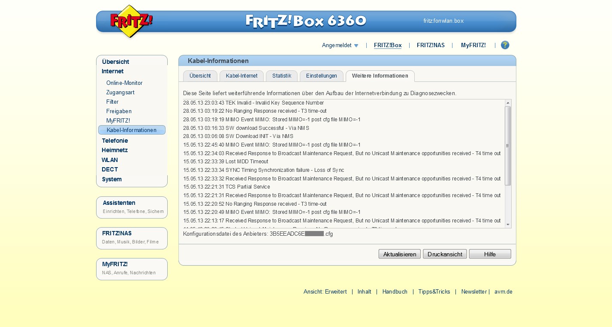Image resolution: width=612 pixels, height=327 pixels.
Task: Open the Handbuch footer link
Action: (x=395, y=291)
